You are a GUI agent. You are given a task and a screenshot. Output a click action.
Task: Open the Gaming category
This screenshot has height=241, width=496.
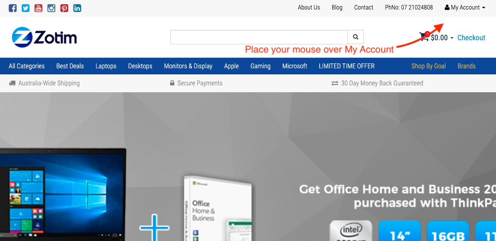coord(260,66)
